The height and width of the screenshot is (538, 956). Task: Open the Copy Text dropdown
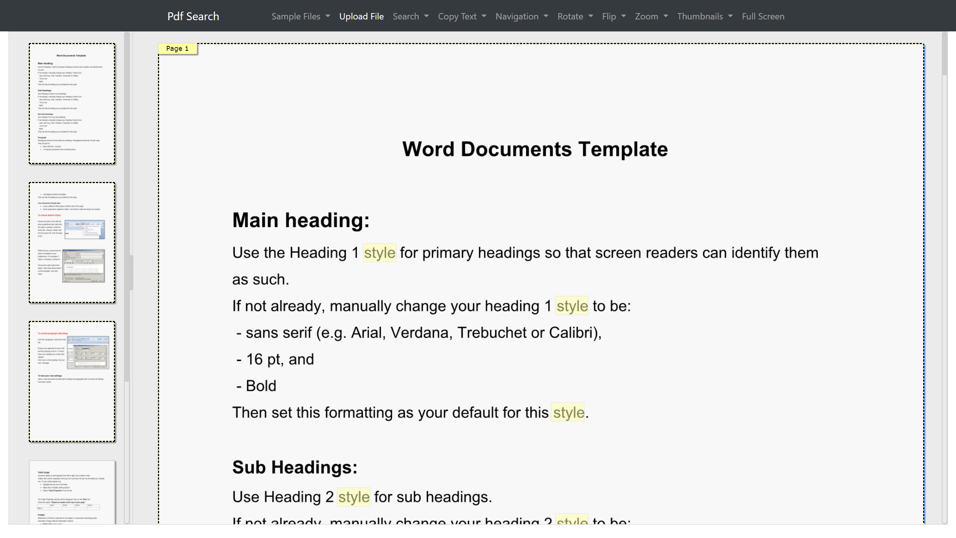click(x=462, y=16)
